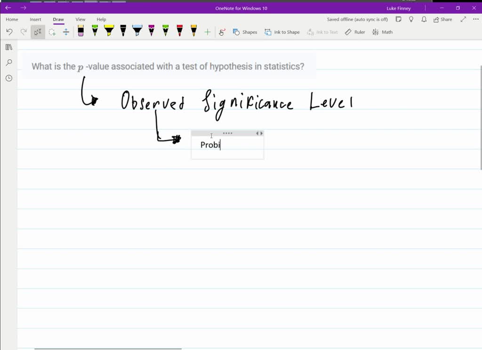This screenshot has height=350, width=482.
Task: Toggle Ink to Shape mode
Action: (282, 32)
